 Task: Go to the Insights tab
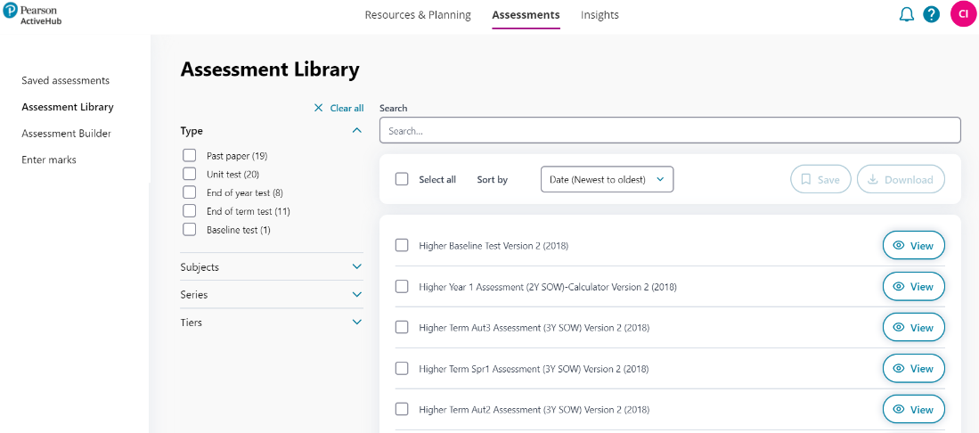point(600,15)
